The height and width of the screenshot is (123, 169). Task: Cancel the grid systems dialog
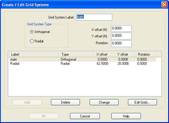click(x=85, y=116)
